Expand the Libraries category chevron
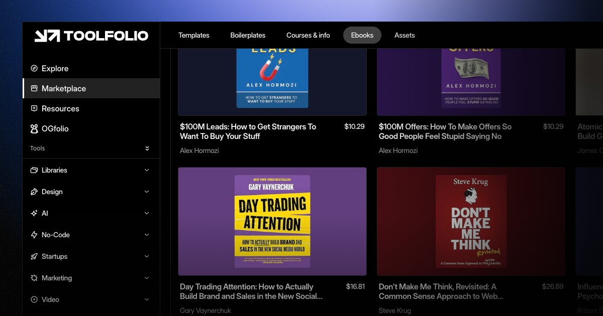This screenshot has width=603, height=316. tap(147, 170)
